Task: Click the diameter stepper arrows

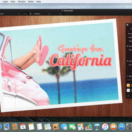Action: coord(30,14)
